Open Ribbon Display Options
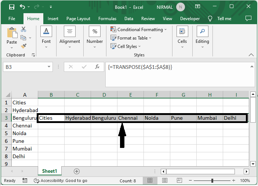 (197, 6)
